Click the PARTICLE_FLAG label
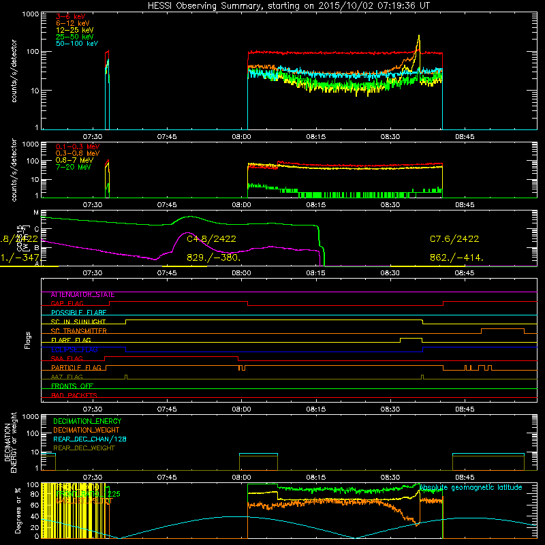545x545 pixels. tap(76, 368)
